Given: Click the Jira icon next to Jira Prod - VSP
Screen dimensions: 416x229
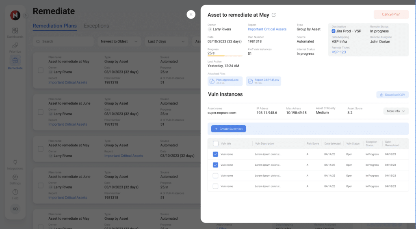Looking at the screenshot, I should [x=334, y=31].
